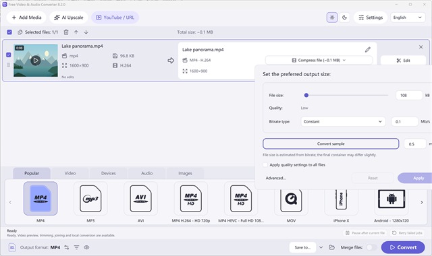Click the output format file icon

(x=12, y=247)
